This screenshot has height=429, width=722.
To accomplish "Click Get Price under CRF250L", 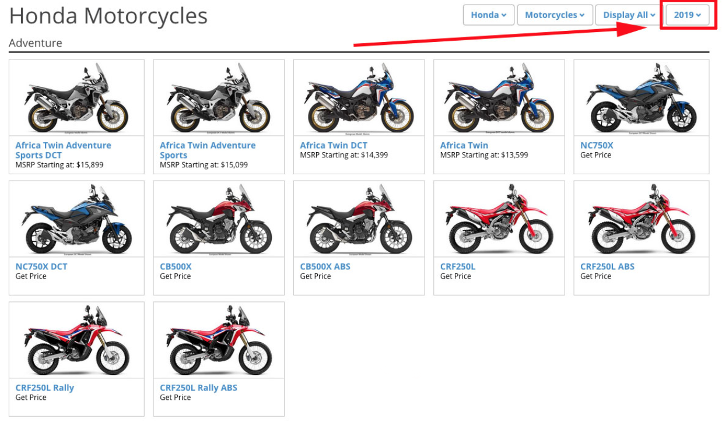I will click(455, 276).
